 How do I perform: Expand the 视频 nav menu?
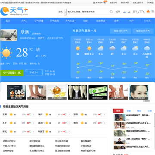(x=86, y=21)
